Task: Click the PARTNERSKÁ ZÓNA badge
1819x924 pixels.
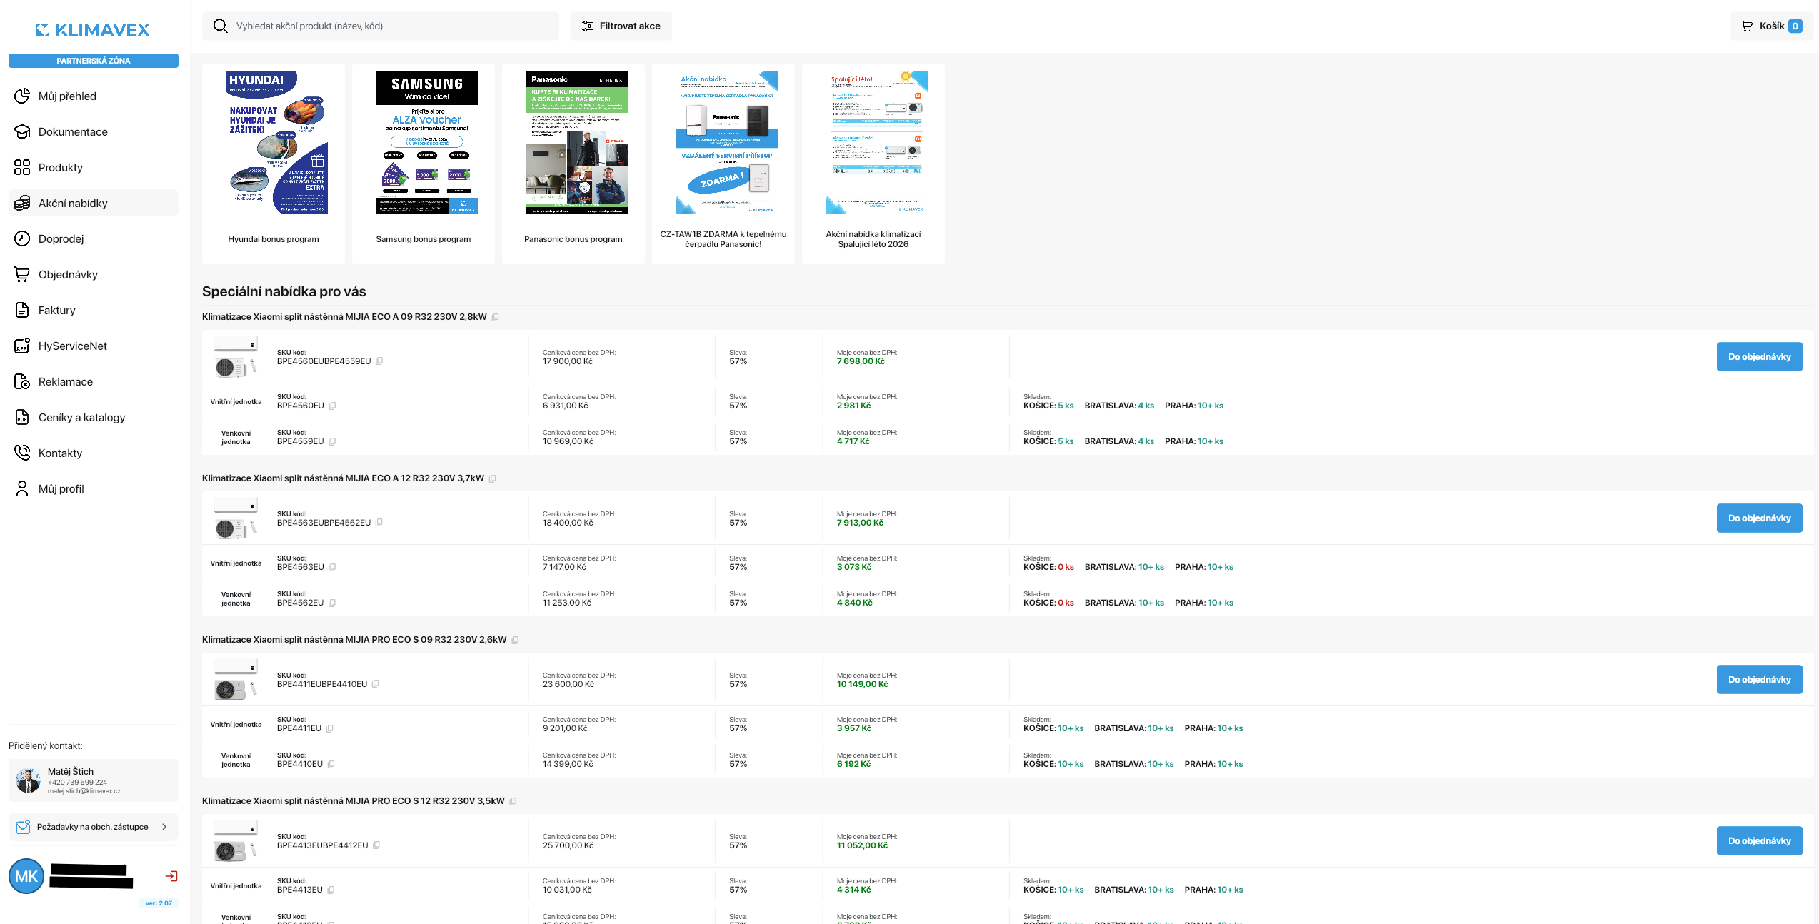Action: pyautogui.click(x=94, y=61)
